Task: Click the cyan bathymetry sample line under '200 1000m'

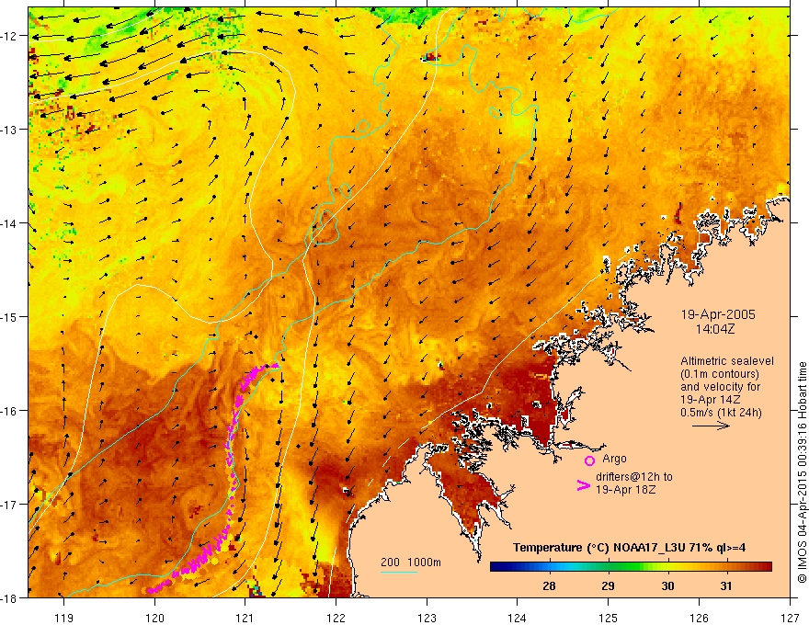Action: pos(399,572)
